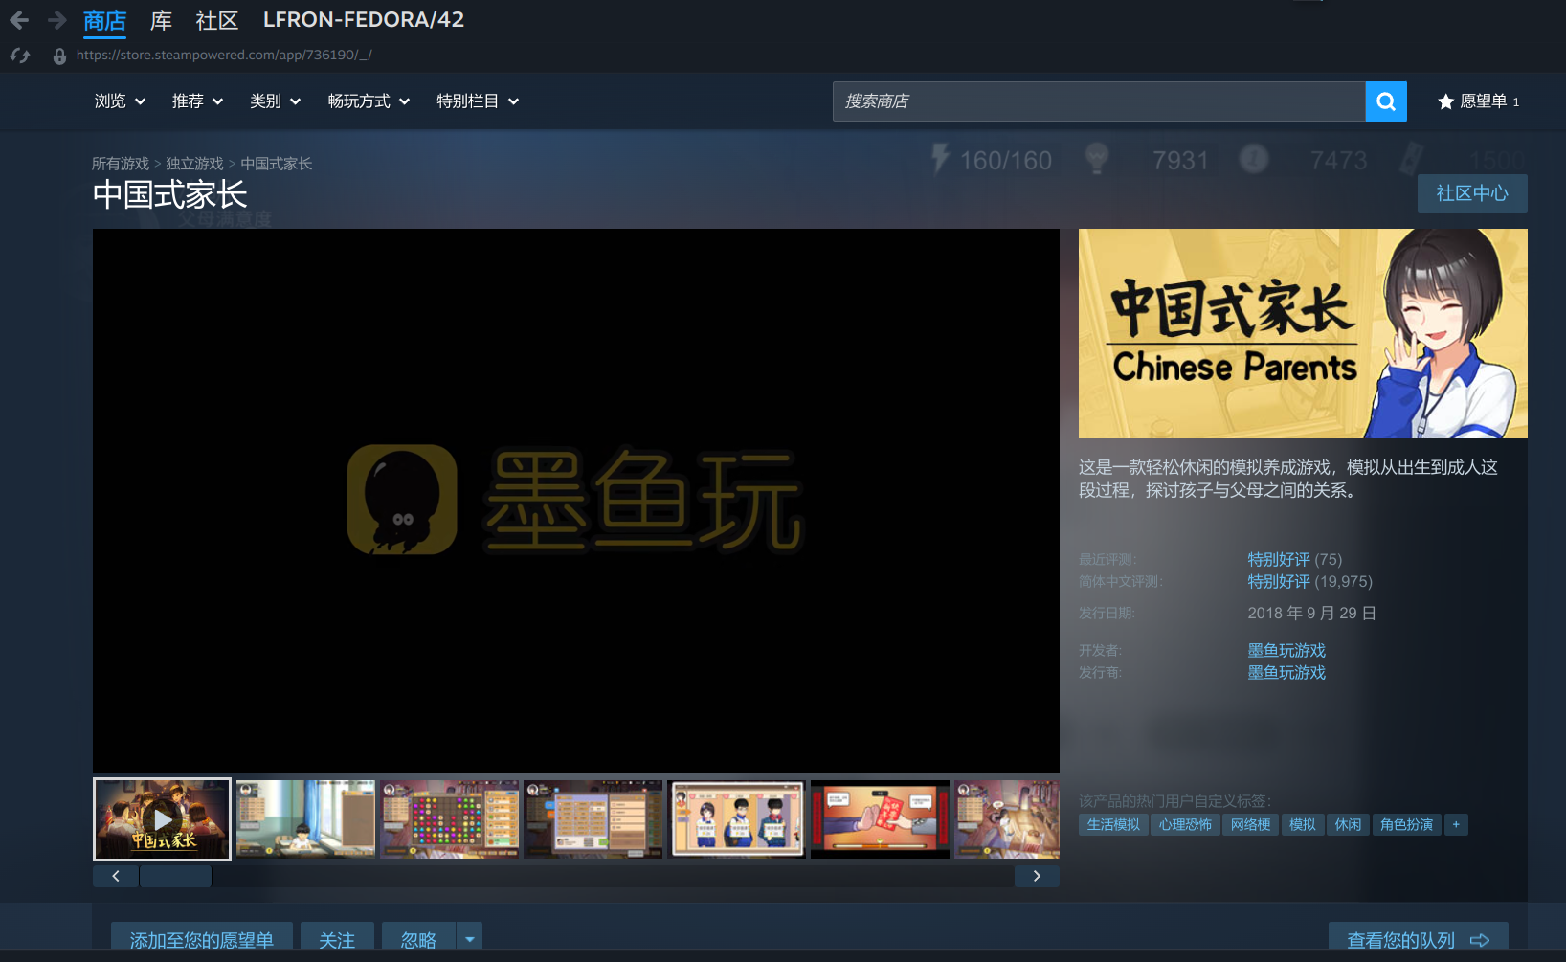Open the 社区 tab
Image resolution: width=1566 pixels, height=962 pixels.
click(x=216, y=20)
